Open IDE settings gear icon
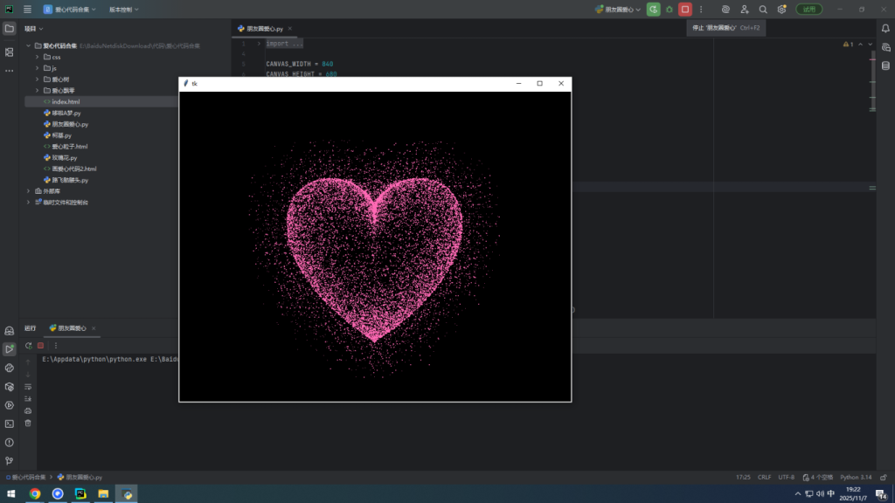Screen dimensions: 895x503 click(x=781, y=9)
